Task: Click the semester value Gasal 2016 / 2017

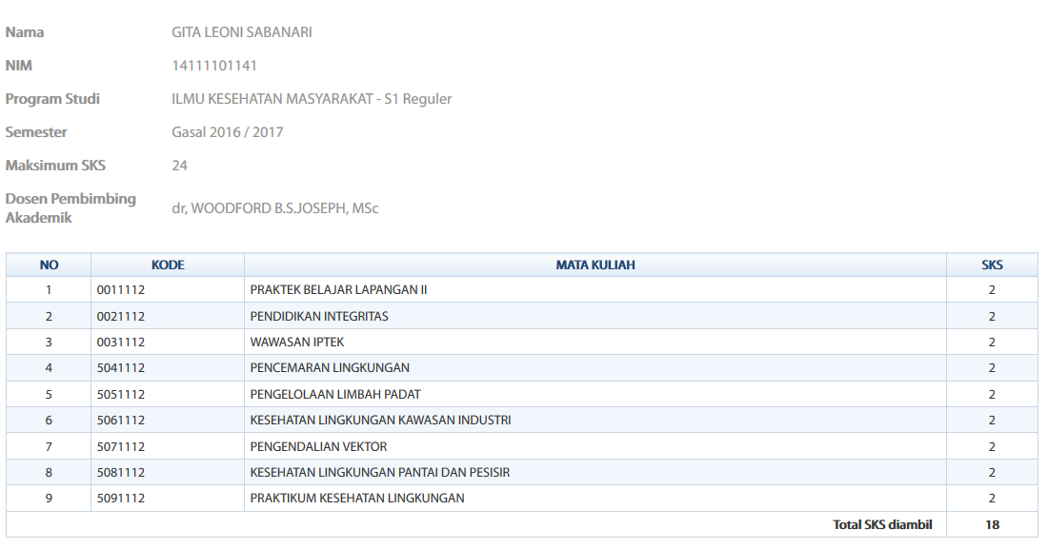Action: pos(228,132)
